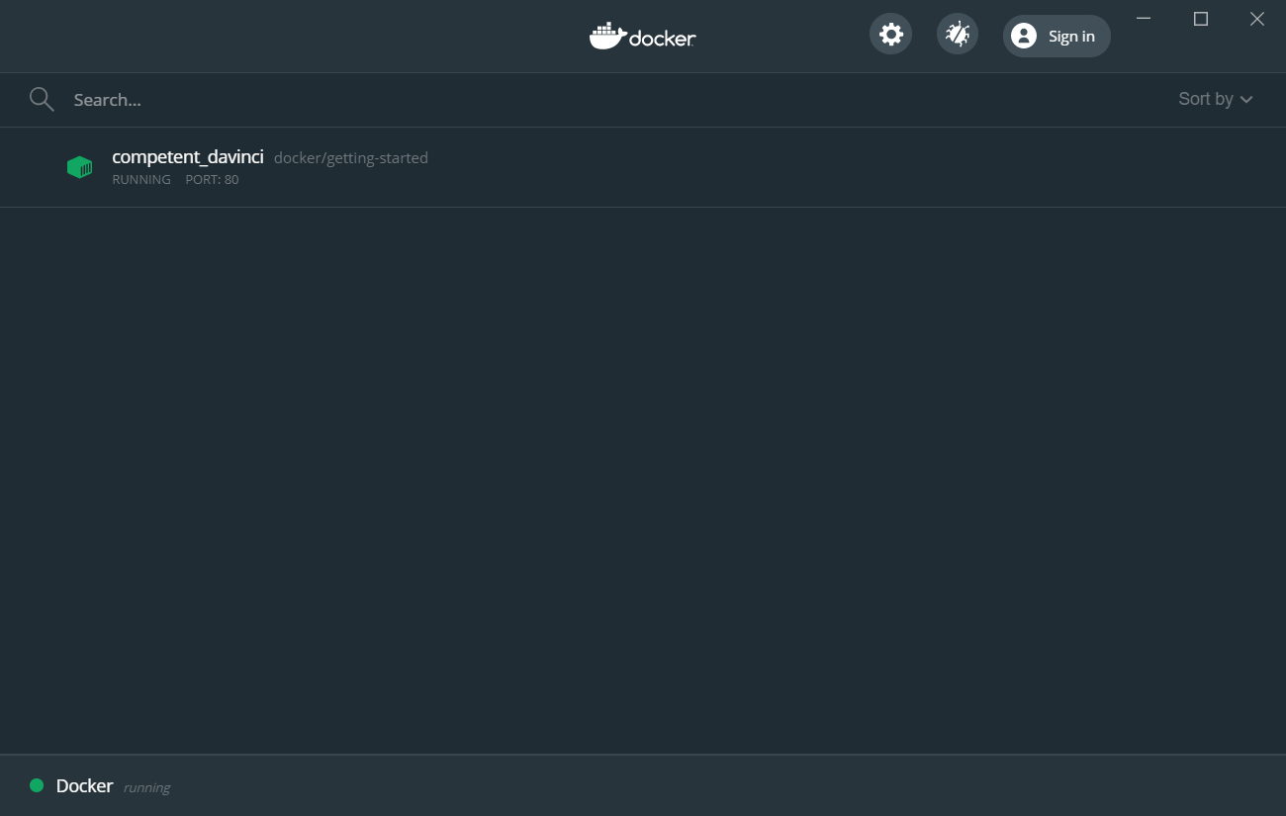This screenshot has height=816, width=1286.
Task: Click the green Docker engine status dot
Action: pyautogui.click(x=37, y=785)
